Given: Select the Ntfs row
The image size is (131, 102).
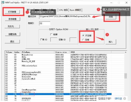Looking at the screenshot, I should coord(58,57).
